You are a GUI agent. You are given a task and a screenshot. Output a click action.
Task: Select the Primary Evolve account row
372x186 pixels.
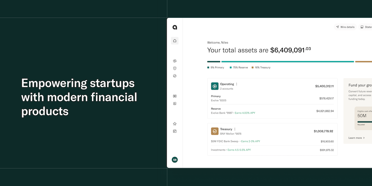[x=272, y=98]
